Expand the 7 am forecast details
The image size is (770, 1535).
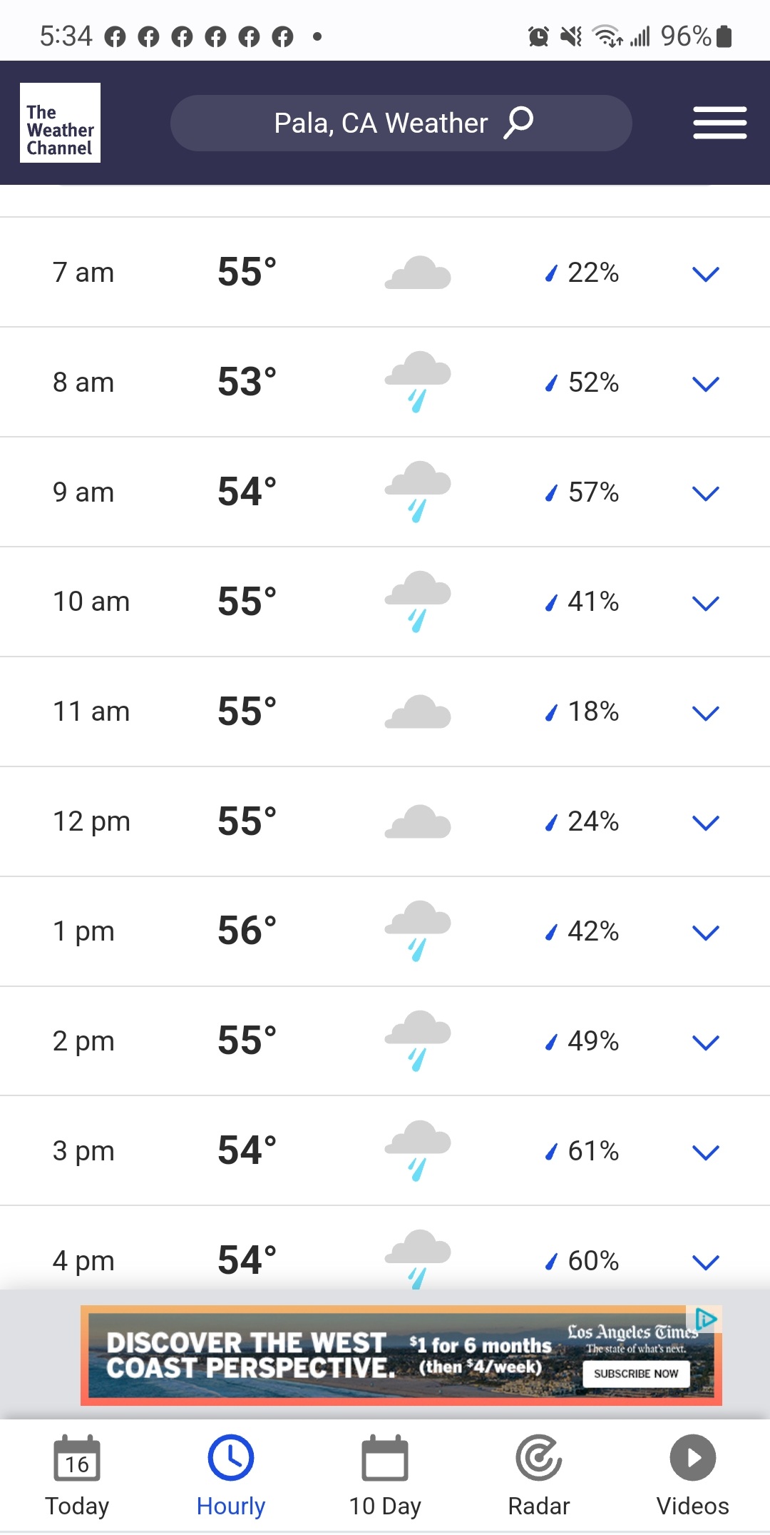pos(706,273)
